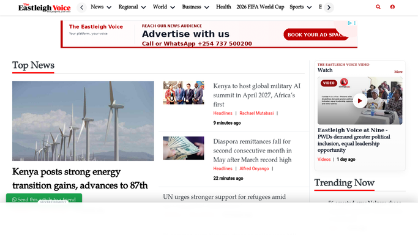Play the Eastleigh Voice at Nine video
The width and height of the screenshot is (418, 235).
coord(360,101)
